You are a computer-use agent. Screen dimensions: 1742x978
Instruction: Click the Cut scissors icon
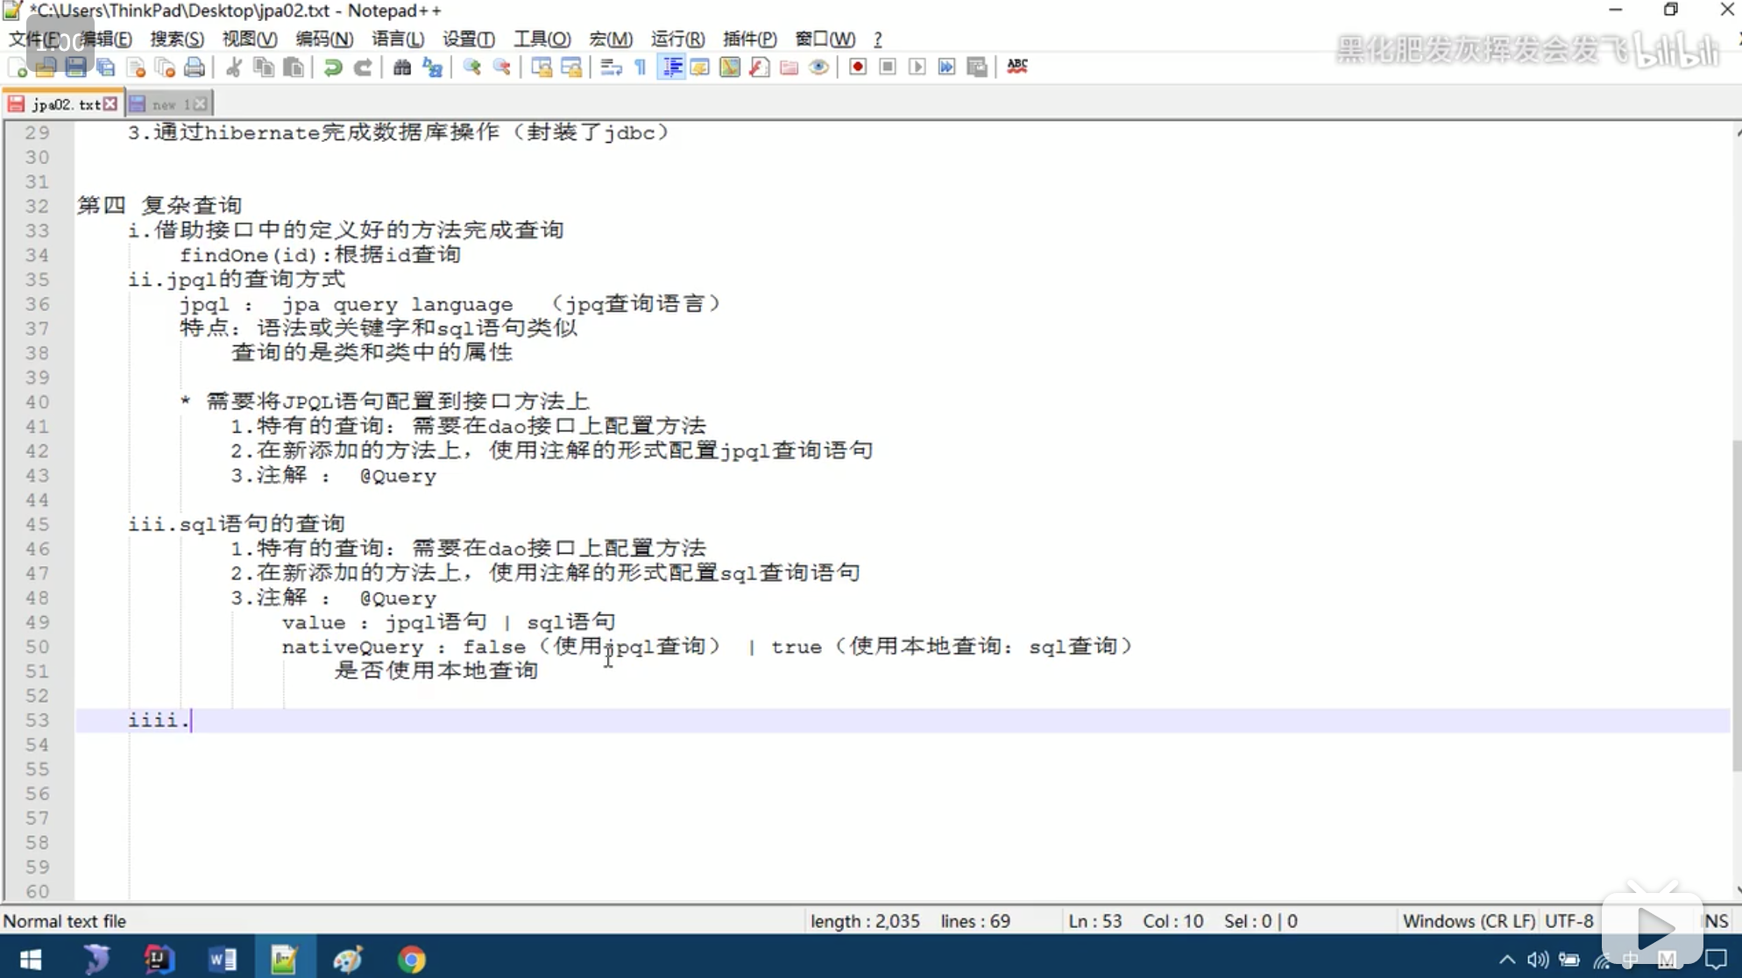tap(234, 67)
